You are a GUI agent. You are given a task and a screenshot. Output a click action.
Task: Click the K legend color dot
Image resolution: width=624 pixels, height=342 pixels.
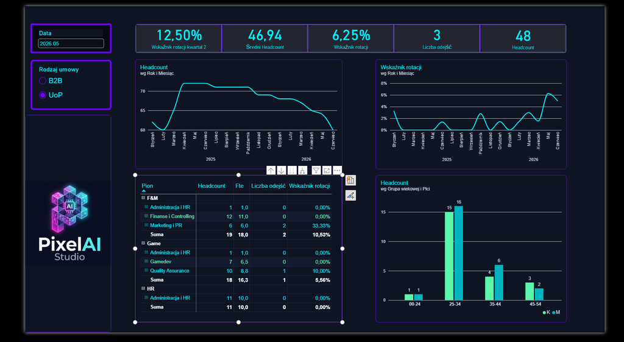(544, 313)
